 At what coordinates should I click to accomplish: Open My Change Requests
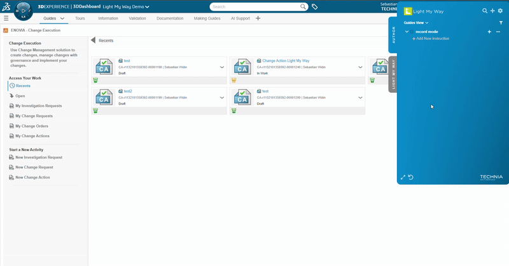(x=34, y=116)
